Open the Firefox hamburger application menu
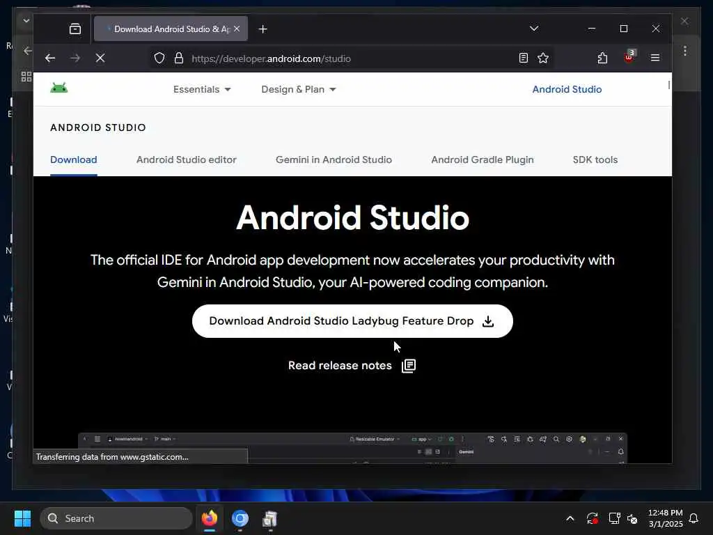The height and width of the screenshot is (535, 713). (x=655, y=58)
